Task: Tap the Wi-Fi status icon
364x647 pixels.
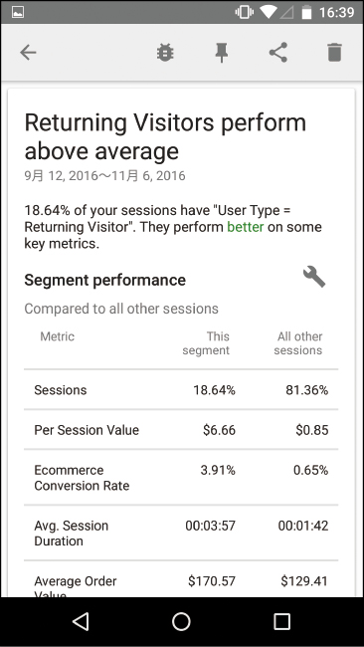Action: (x=268, y=12)
